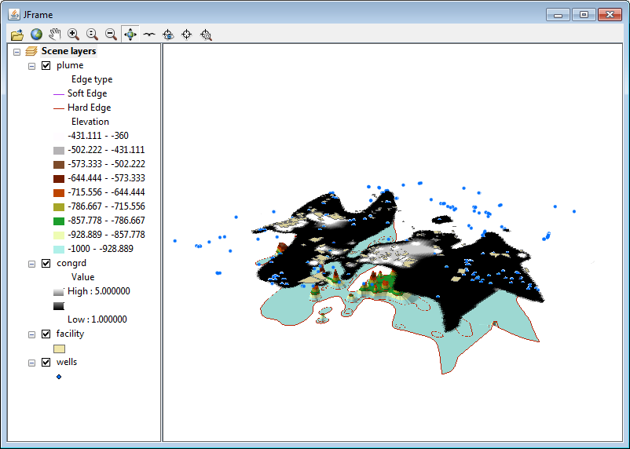Collapse the facility layer legend
Screen dimensions: 630x449
click(32, 334)
